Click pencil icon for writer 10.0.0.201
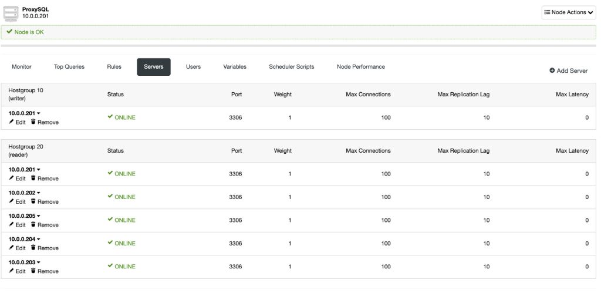This screenshot has height=293, width=601. (x=11, y=122)
